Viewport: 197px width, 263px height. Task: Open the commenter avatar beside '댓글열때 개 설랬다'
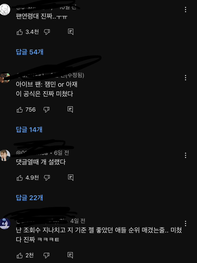pos(5,155)
